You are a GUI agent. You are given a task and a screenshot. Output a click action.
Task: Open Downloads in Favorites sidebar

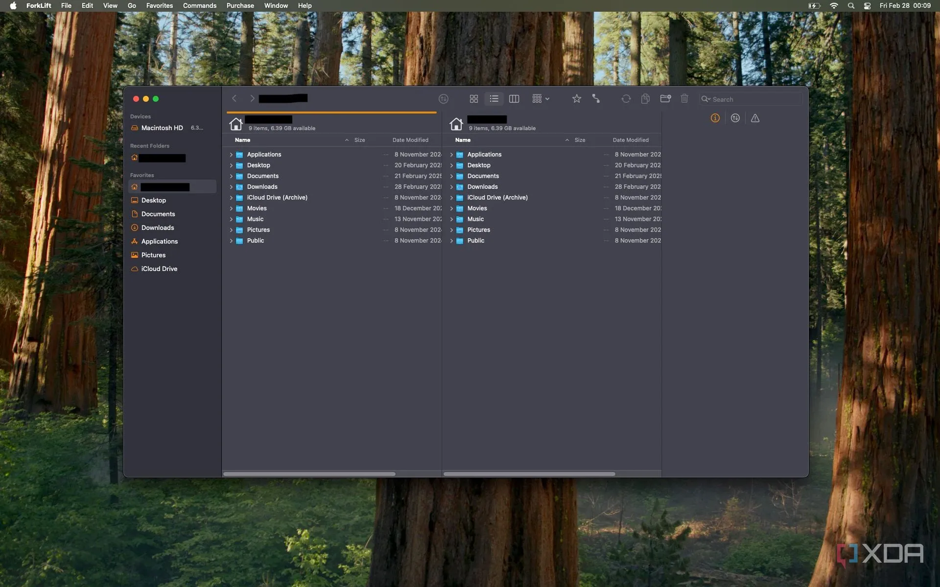[x=157, y=227]
